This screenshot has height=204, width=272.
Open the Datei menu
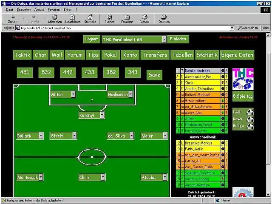click(x=9, y=10)
